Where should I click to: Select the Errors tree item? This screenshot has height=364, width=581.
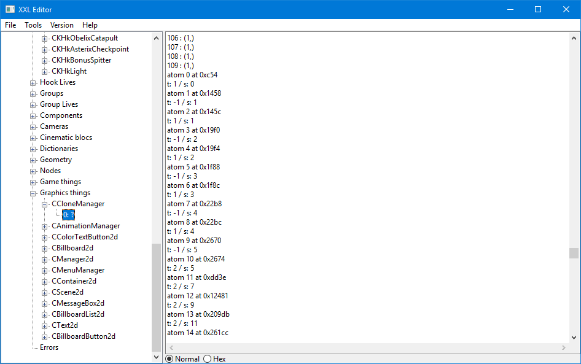point(49,347)
